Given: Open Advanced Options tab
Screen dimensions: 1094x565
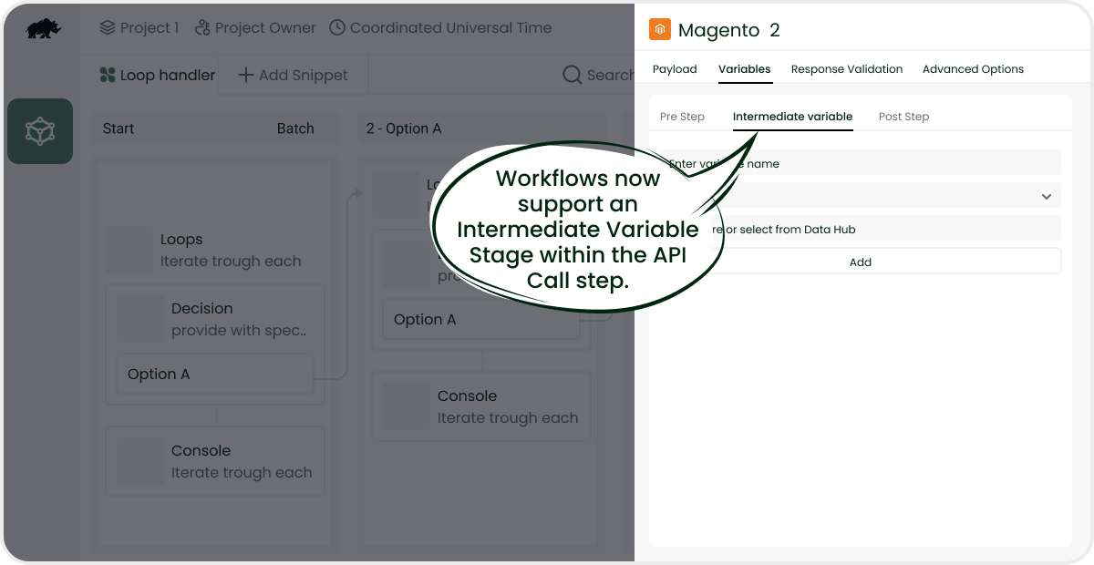Looking at the screenshot, I should tap(972, 69).
